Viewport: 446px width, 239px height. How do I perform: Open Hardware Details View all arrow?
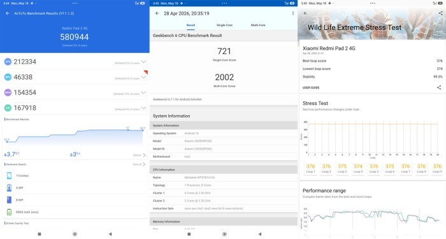pyautogui.click(x=144, y=164)
